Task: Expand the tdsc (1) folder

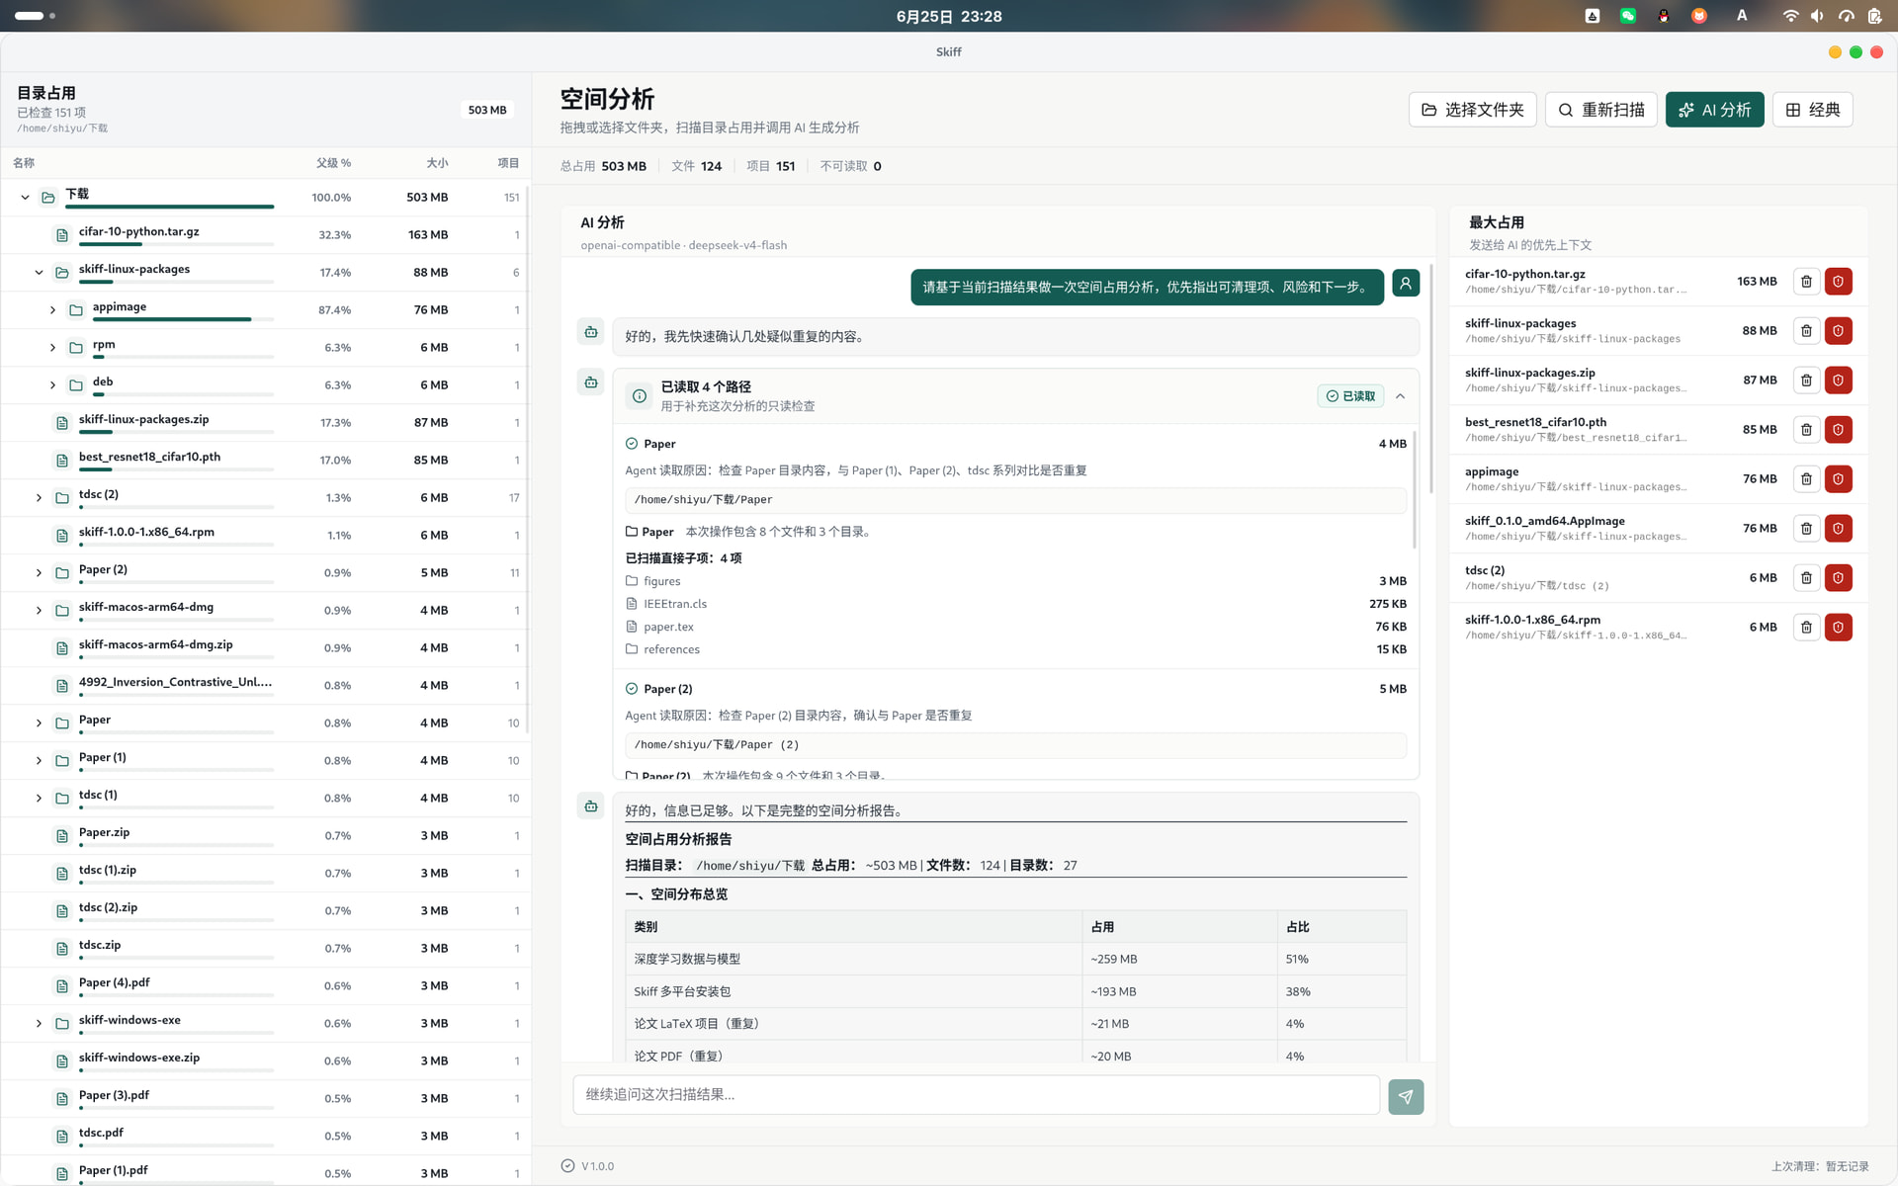Action: 39,799
